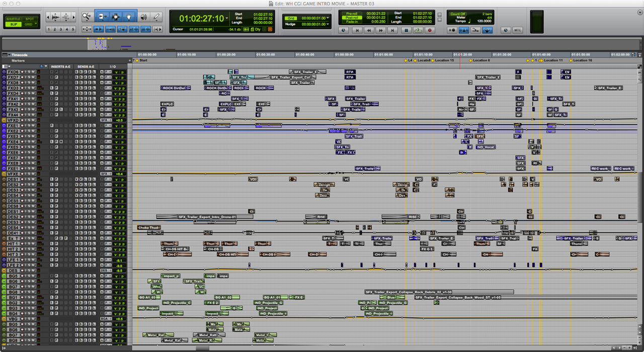Select the Grabber hand tool

point(129,17)
